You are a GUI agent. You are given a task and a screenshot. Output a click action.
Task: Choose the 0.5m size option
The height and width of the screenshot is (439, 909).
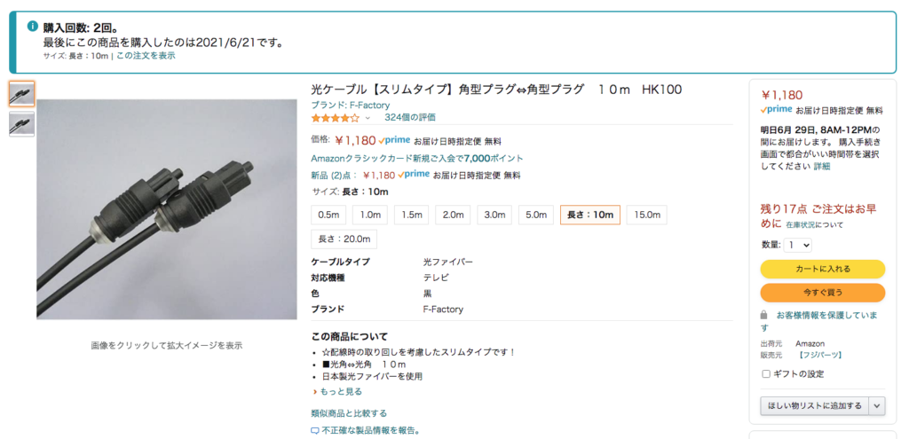(x=328, y=215)
